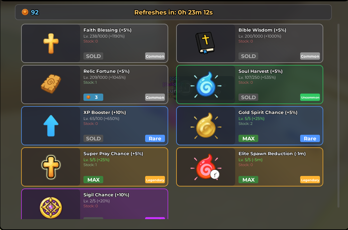Select the XP Booster blue arrow icon
This screenshot has height=230, width=348.
pos(51,126)
